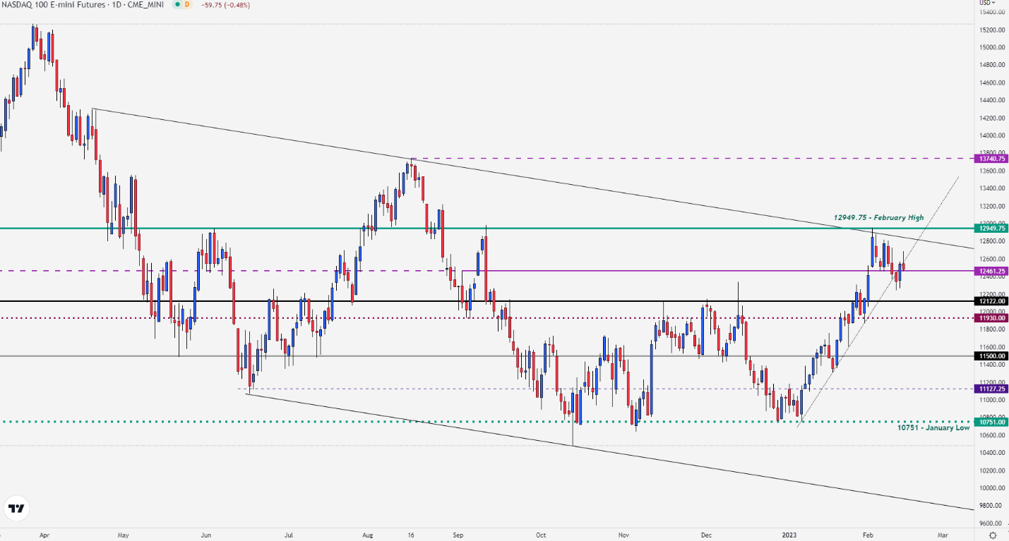Select the 11930.00 maroon price label
This screenshot has width=1009, height=541.
pos(990,318)
